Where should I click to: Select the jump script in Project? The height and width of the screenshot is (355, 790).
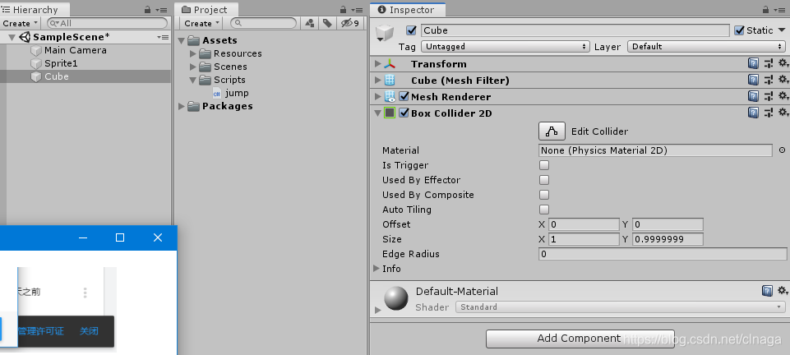coord(237,93)
